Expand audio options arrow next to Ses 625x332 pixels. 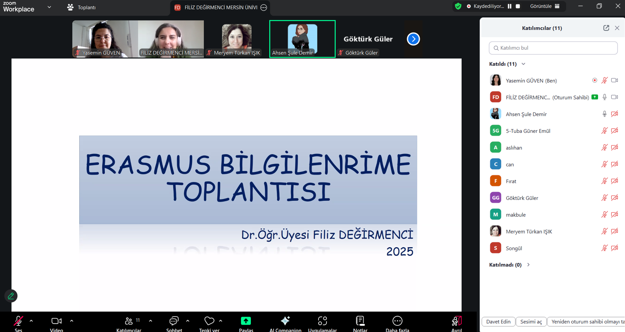pyautogui.click(x=31, y=321)
